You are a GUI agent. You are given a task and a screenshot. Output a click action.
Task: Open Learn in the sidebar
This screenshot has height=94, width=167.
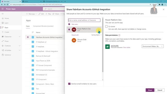(6, 23)
